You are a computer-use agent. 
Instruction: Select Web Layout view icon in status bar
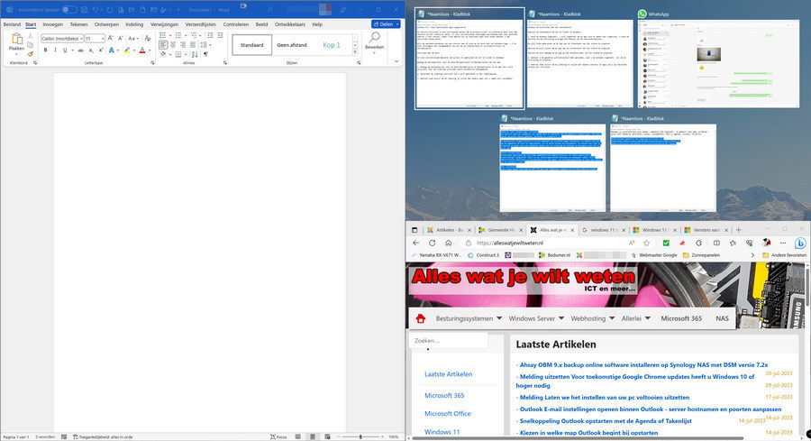[327, 436]
